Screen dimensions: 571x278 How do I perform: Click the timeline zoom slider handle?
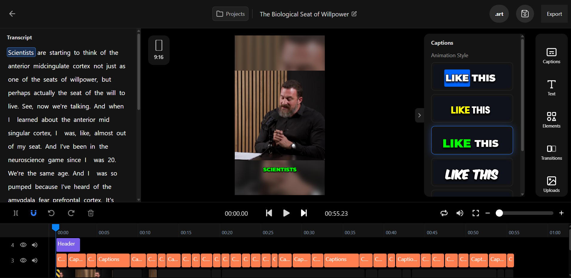[x=499, y=213]
